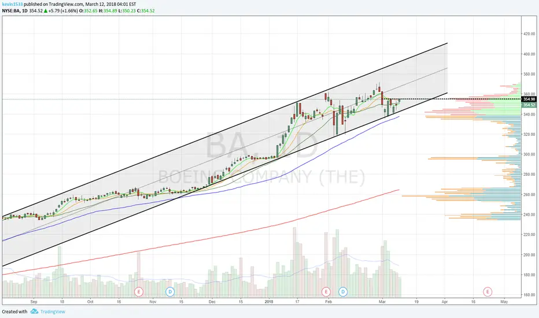This screenshot has width=539, height=318.
Task: Open the dividend D marker after Feb
Action: coord(343,292)
